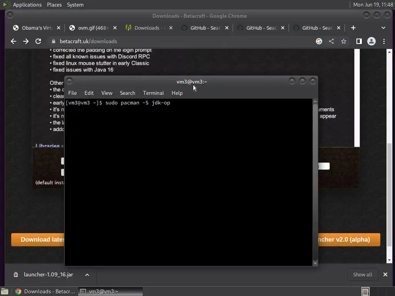Open the terminal View menu

tap(107, 93)
